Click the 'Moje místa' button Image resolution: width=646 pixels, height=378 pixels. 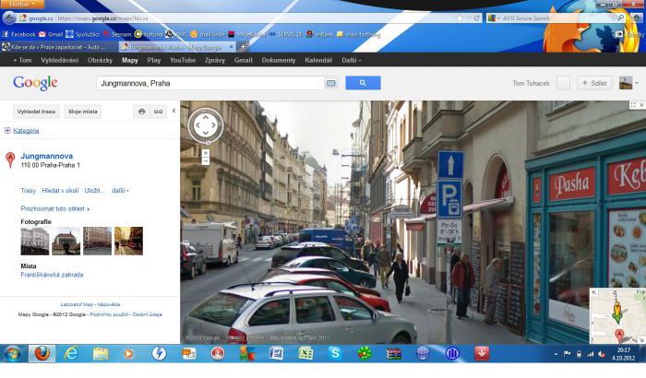click(83, 112)
